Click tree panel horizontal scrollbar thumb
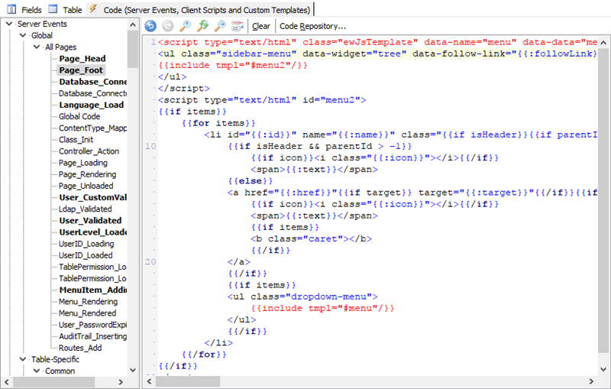Screen dimensions: 611x389 tap(53, 382)
